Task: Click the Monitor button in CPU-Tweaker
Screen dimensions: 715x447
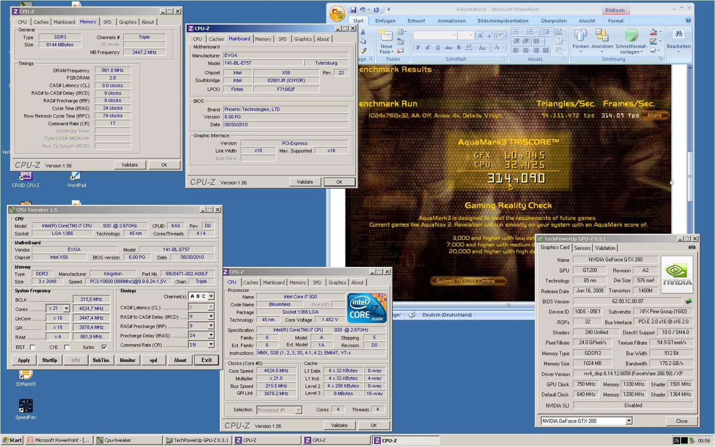Action: coord(127,360)
